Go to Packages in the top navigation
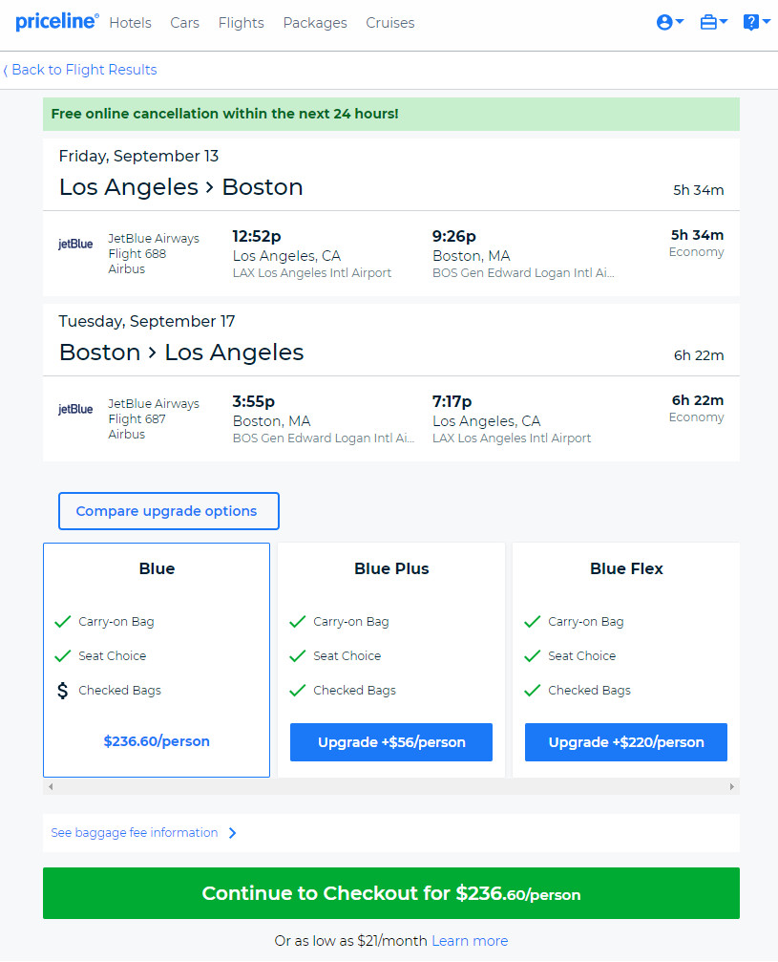 (x=314, y=23)
